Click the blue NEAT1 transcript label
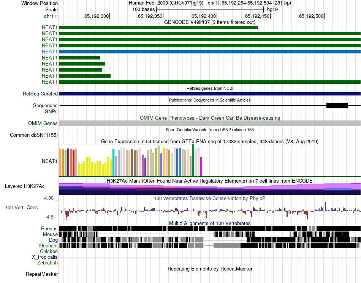 [x=49, y=52]
